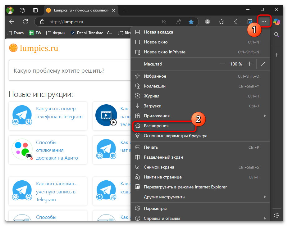Open Параметры from the menu

pos(200,208)
